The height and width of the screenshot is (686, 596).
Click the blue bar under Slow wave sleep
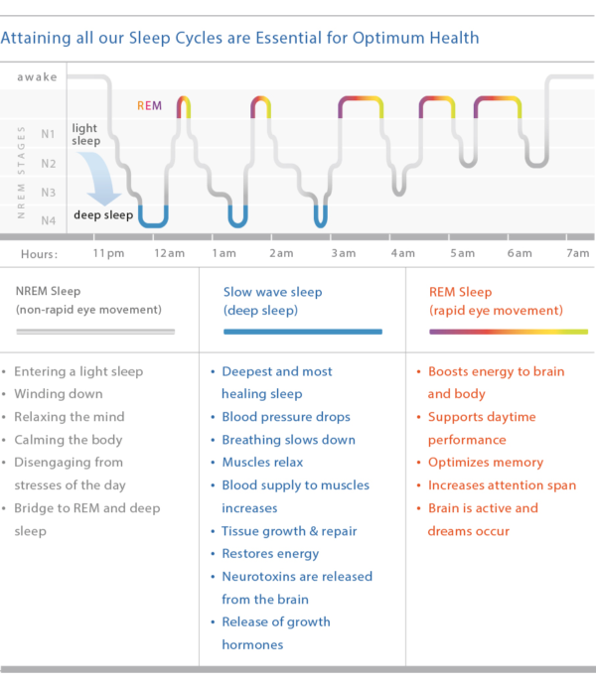[303, 332]
